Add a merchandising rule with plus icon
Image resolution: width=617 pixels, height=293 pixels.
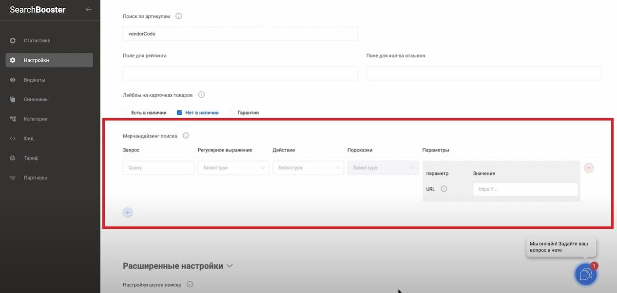tap(128, 212)
